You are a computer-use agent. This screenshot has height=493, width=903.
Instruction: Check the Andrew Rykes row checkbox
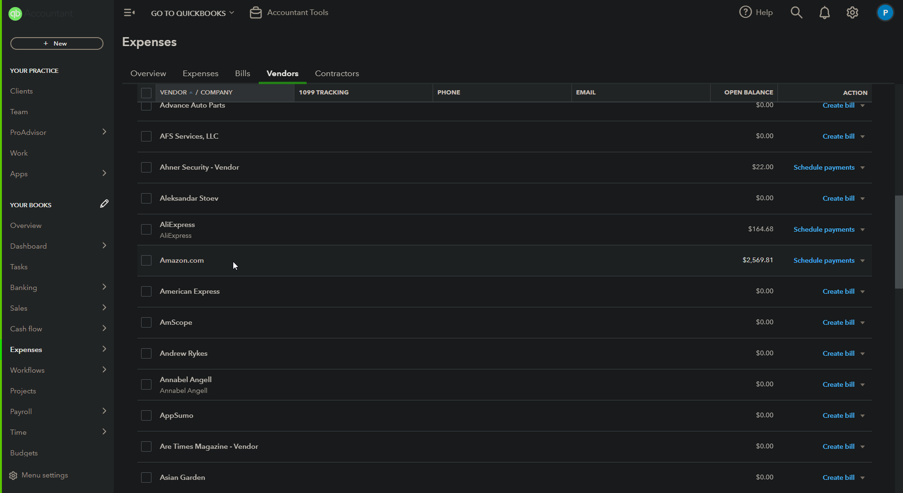pyautogui.click(x=146, y=353)
